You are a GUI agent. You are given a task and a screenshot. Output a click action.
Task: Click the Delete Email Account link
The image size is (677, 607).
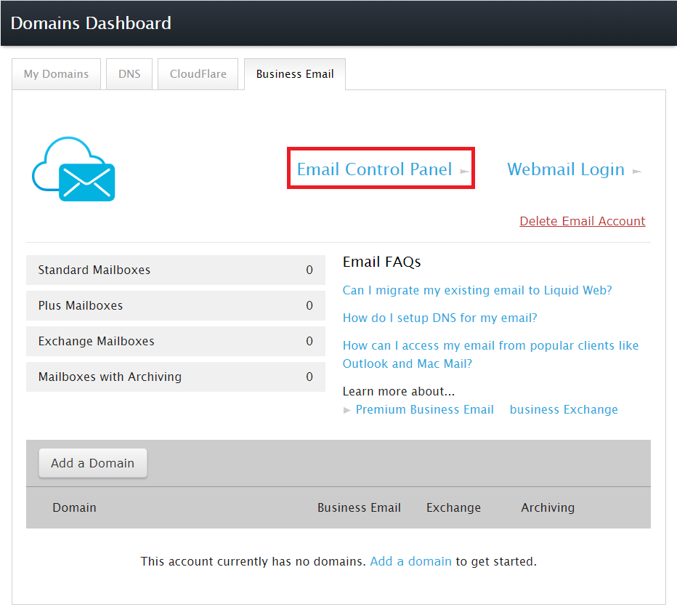tap(582, 220)
